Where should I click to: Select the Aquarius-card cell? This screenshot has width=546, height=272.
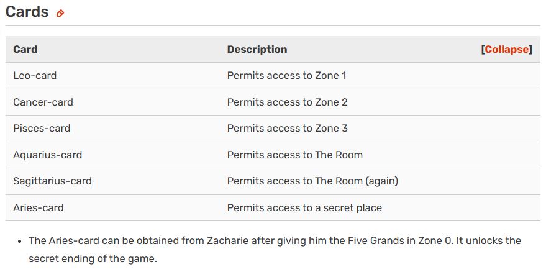pyautogui.click(x=47, y=155)
